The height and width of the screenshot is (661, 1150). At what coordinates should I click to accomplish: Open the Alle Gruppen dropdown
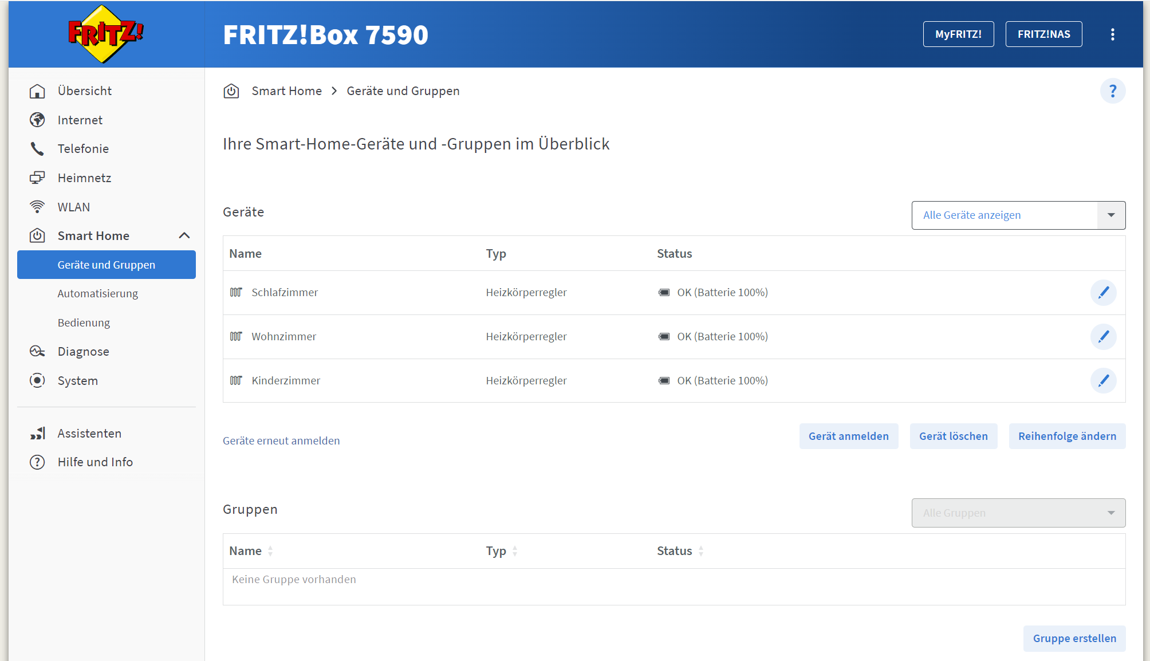(1018, 513)
